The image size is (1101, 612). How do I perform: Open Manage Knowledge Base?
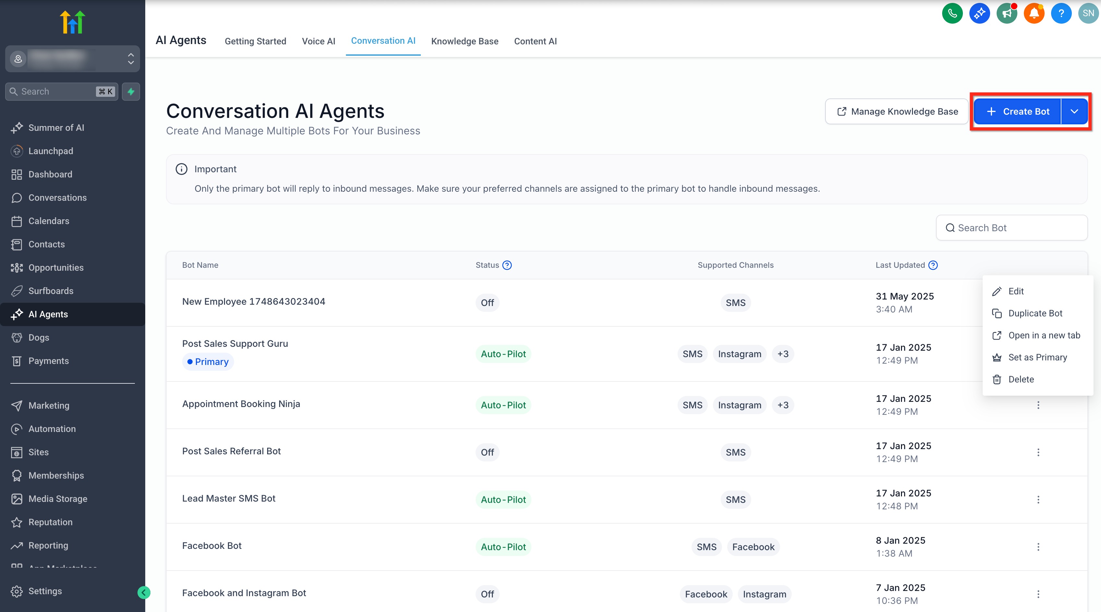[x=896, y=111]
